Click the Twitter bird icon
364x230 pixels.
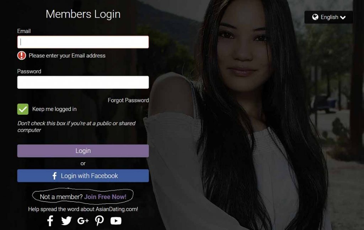tap(66, 221)
